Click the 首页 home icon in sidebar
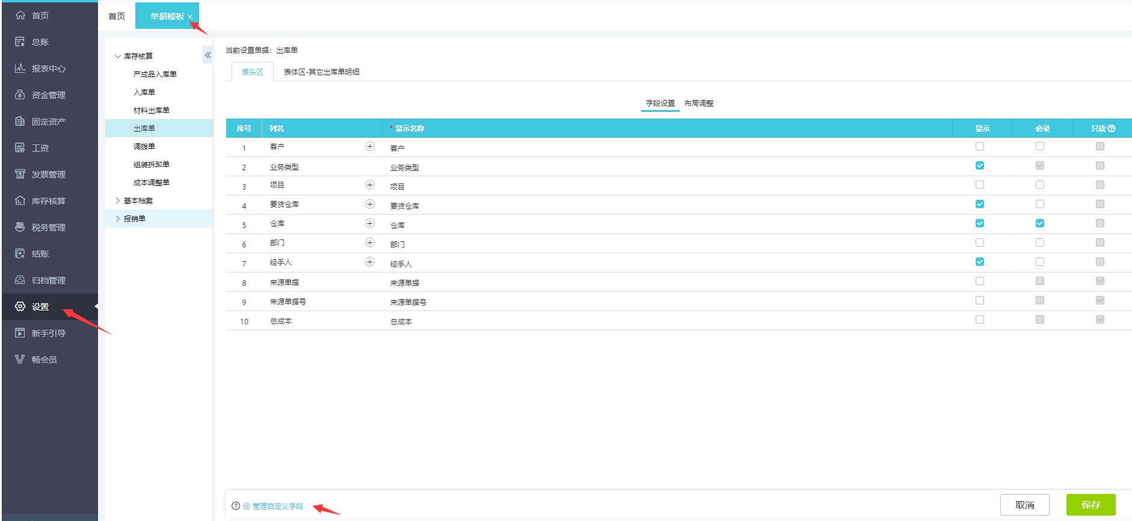 [x=20, y=15]
